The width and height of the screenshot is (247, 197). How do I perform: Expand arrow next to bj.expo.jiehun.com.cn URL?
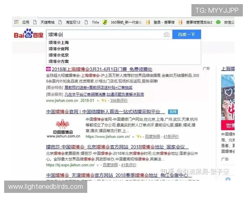click(98, 165)
